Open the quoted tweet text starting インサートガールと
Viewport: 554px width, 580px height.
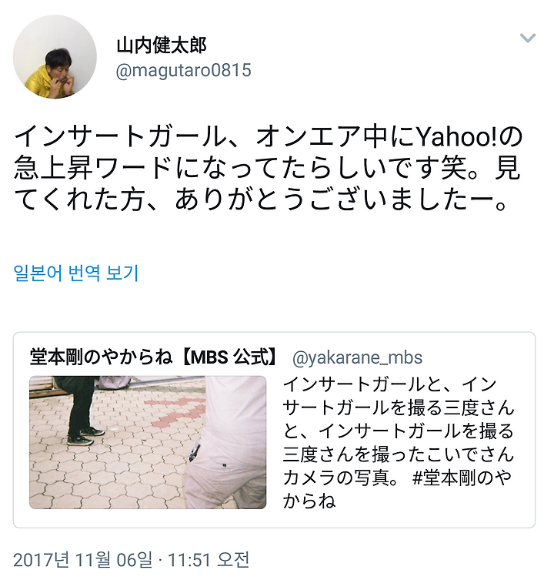point(399,442)
